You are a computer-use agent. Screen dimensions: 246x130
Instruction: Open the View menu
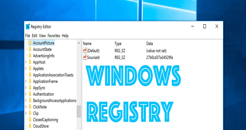(42, 36)
